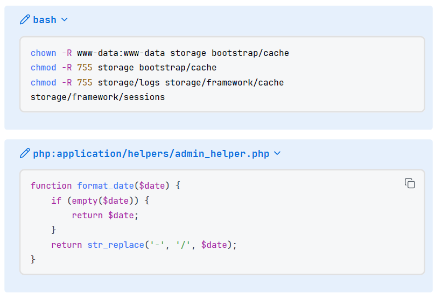
Task: Click the first chmod command keyword
Action: 43,68
